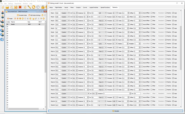Click the Save folder icon with red plus
This screenshot has height=114, width=185.
coord(16,7)
